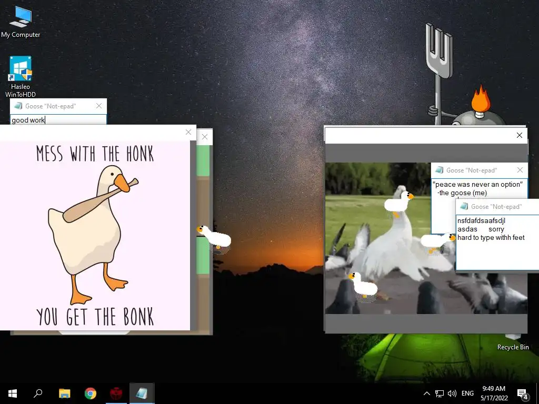The height and width of the screenshot is (404, 539).
Task: Open the network status tray icon
Action: pyautogui.click(x=440, y=393)
